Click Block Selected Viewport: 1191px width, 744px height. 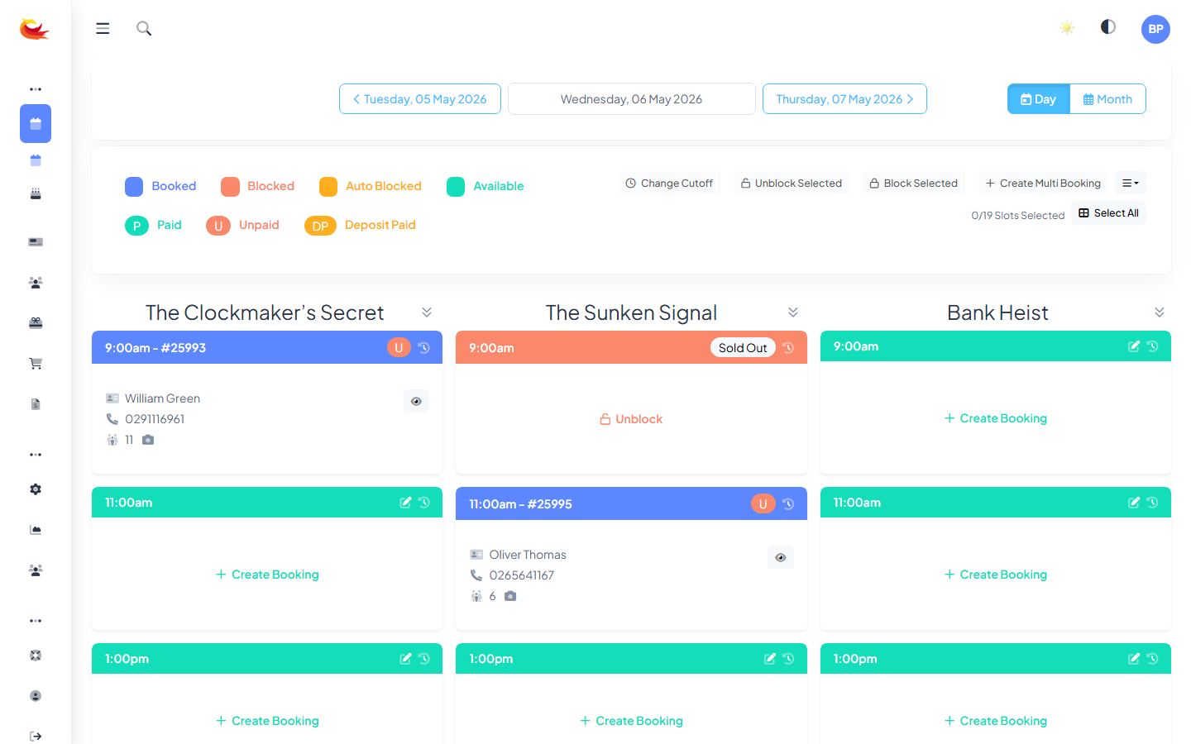click(x=914, y=184)
